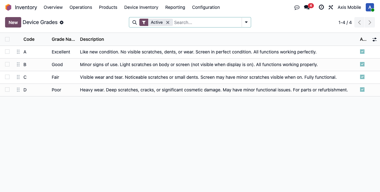The image size is (380, 192).
Task: Open the user avatar menu
Action: pos(370,7)
